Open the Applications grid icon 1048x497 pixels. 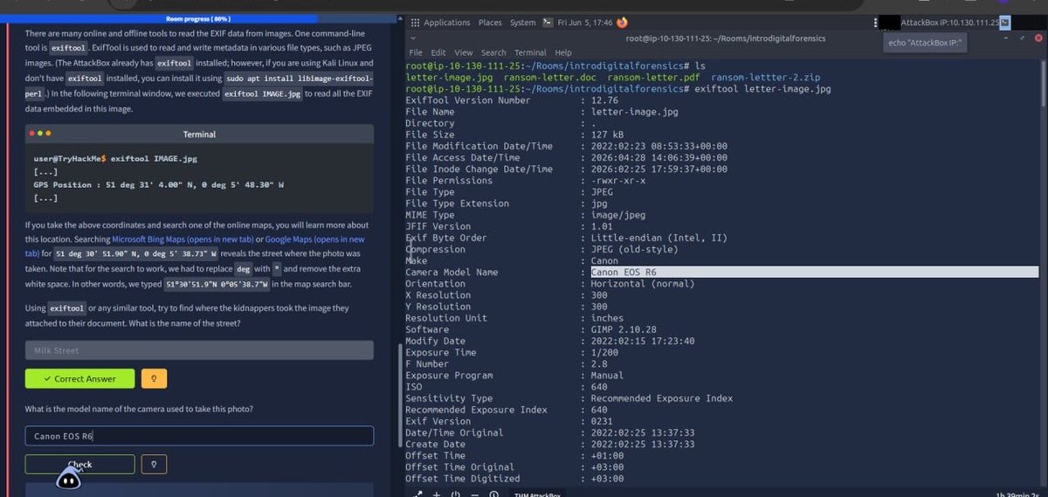pyautogui.click(x=415, y=23)
